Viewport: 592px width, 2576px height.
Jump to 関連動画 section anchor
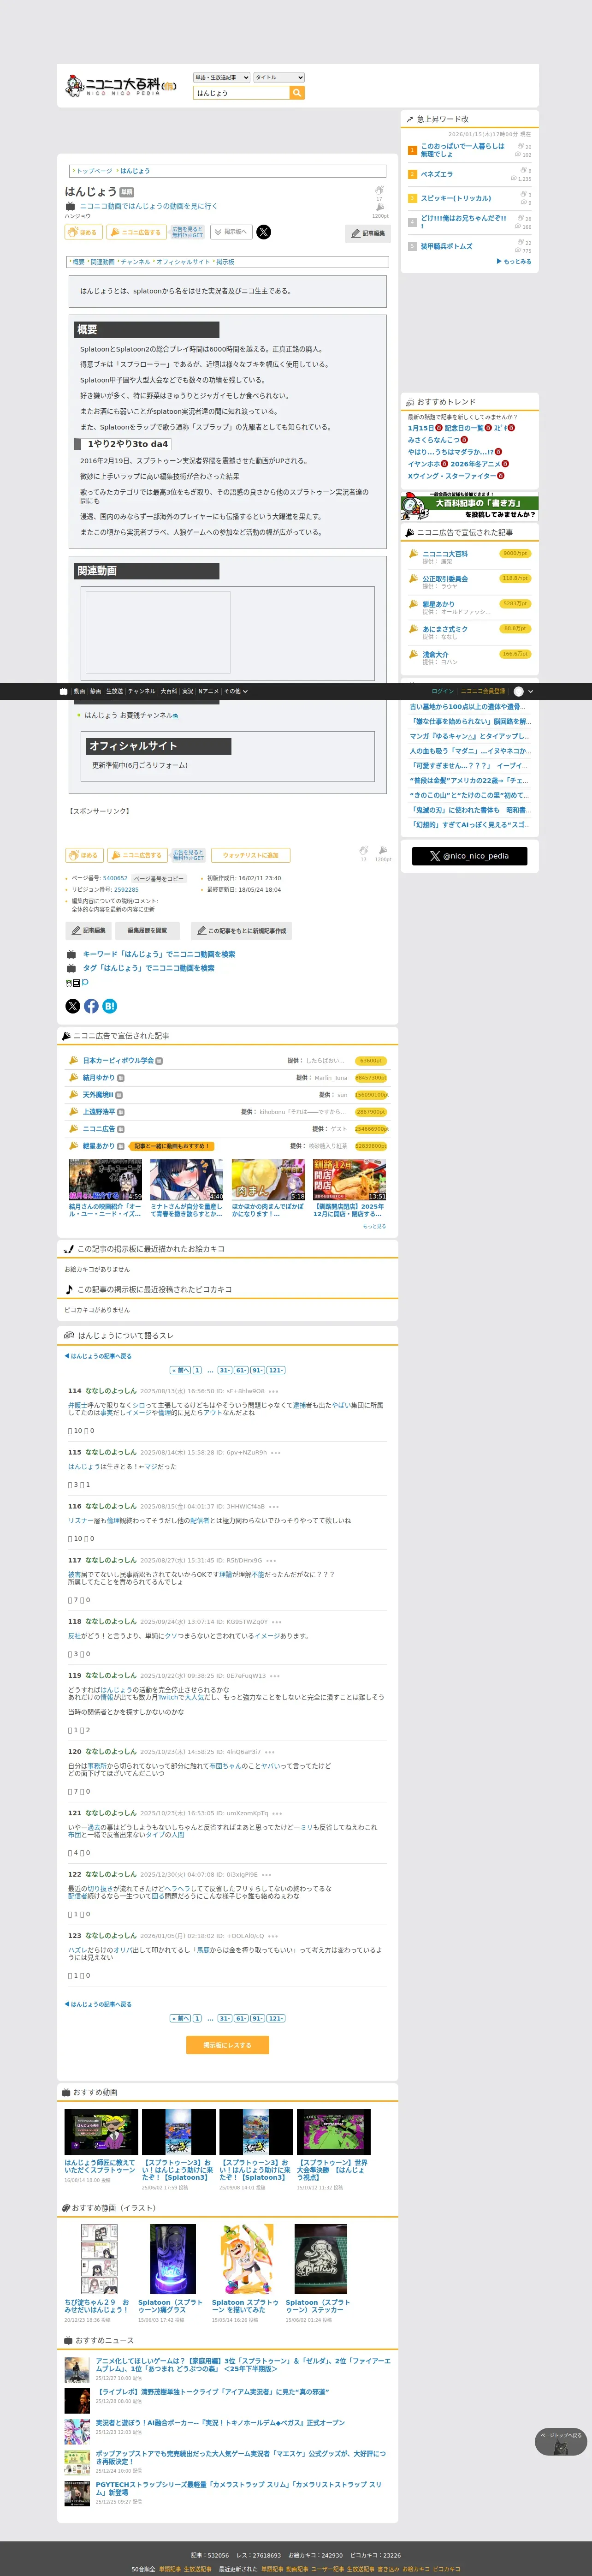click(x=102, y=262)
